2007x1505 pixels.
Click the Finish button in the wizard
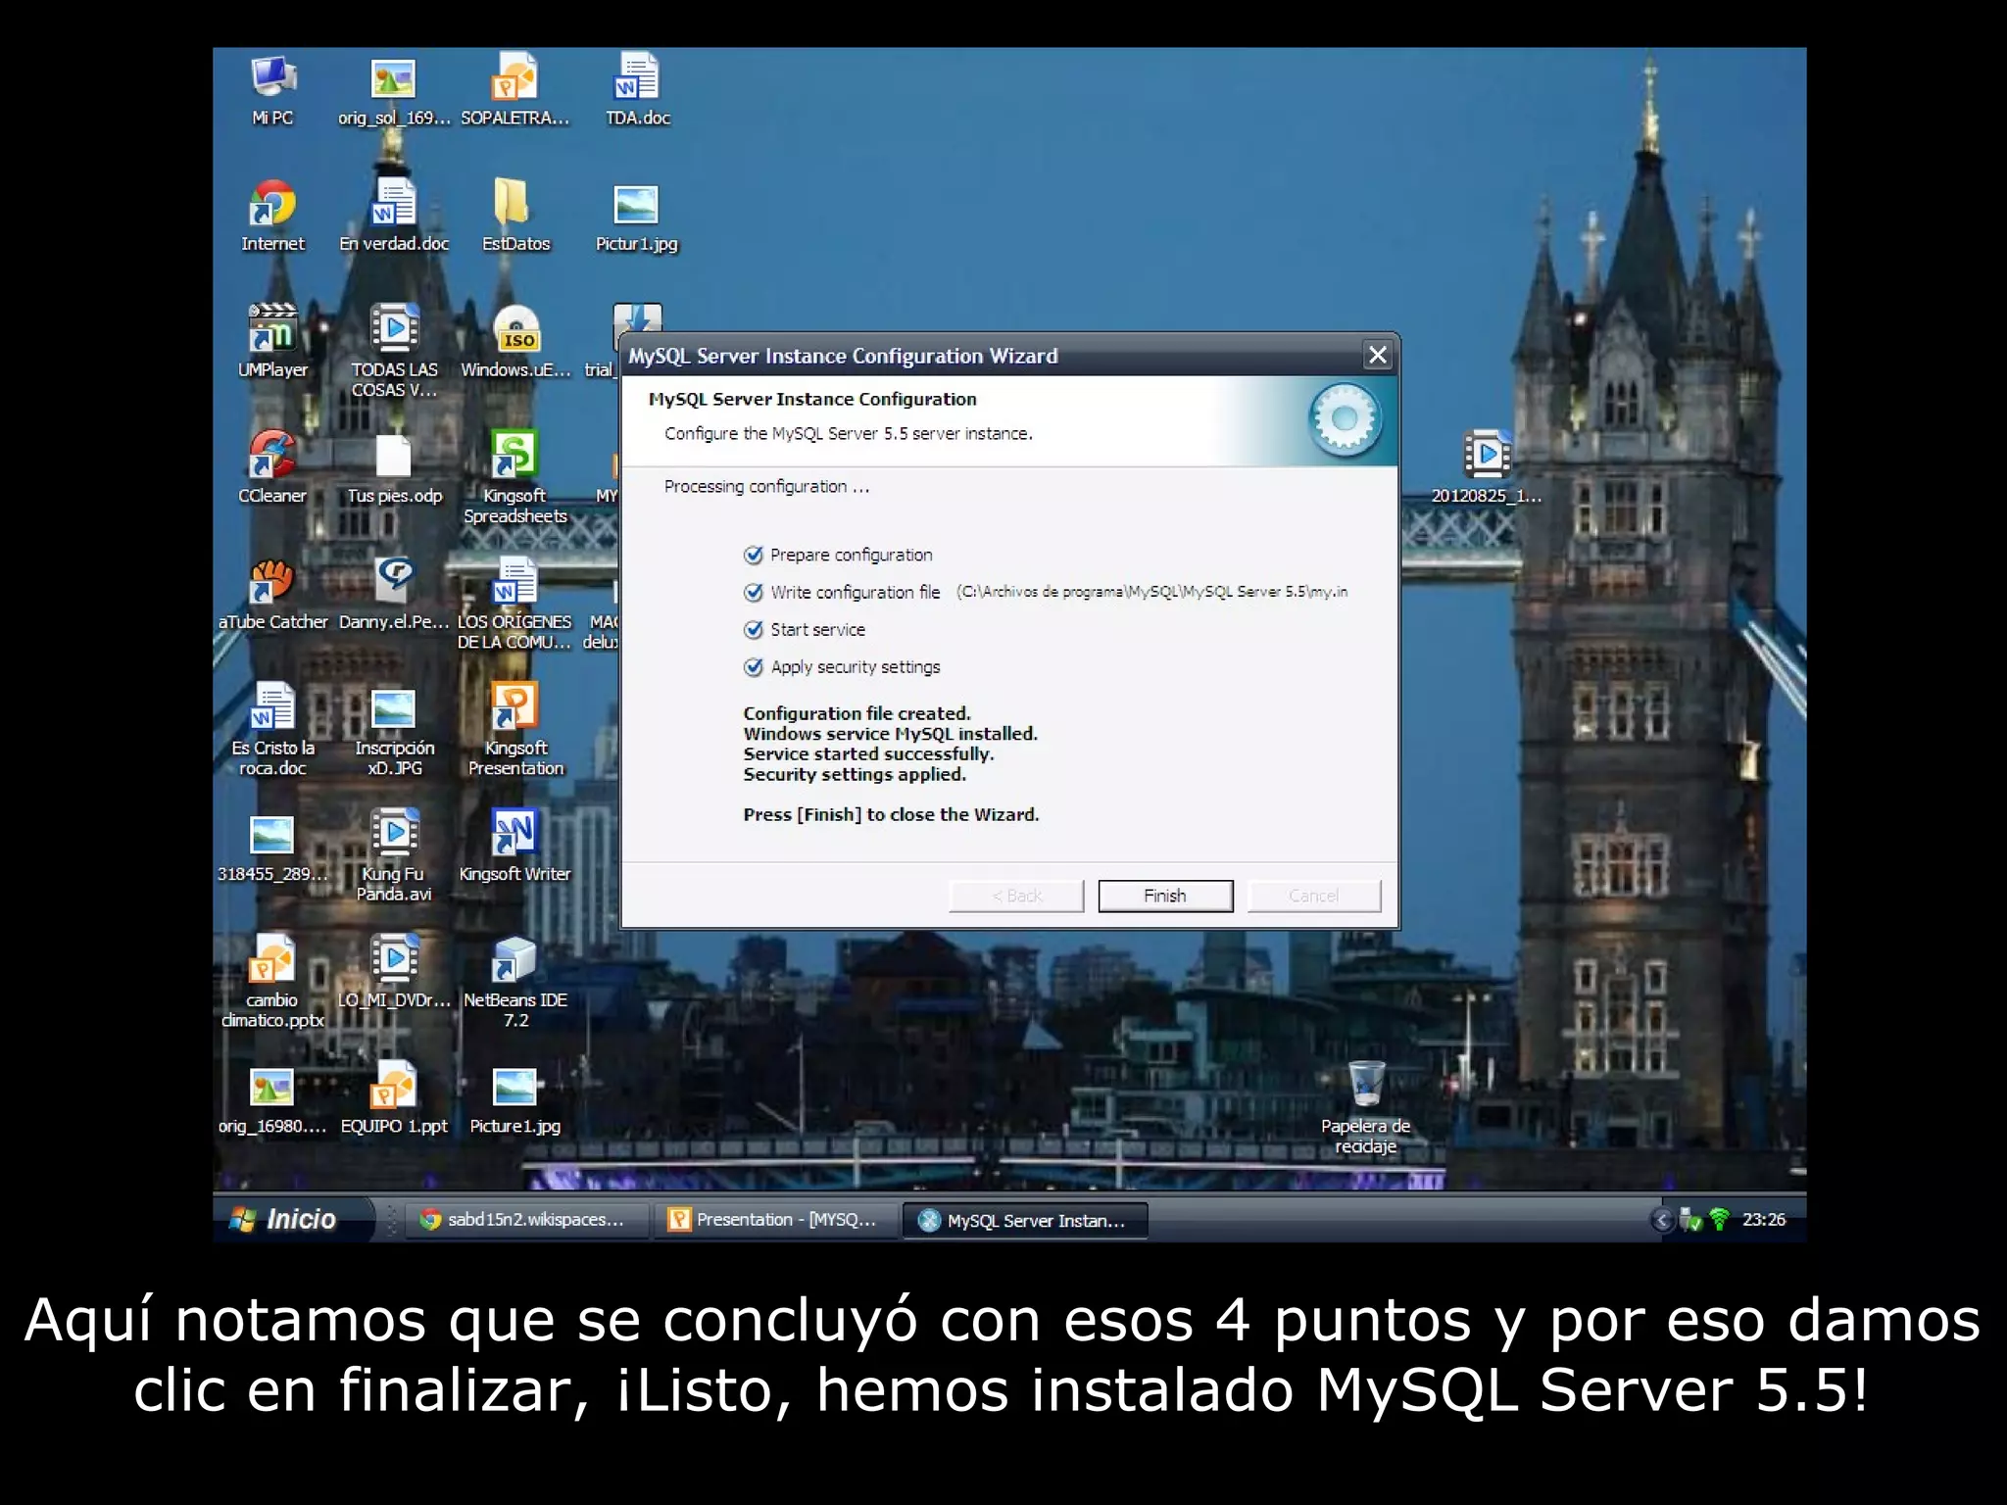pos(1165,896)
